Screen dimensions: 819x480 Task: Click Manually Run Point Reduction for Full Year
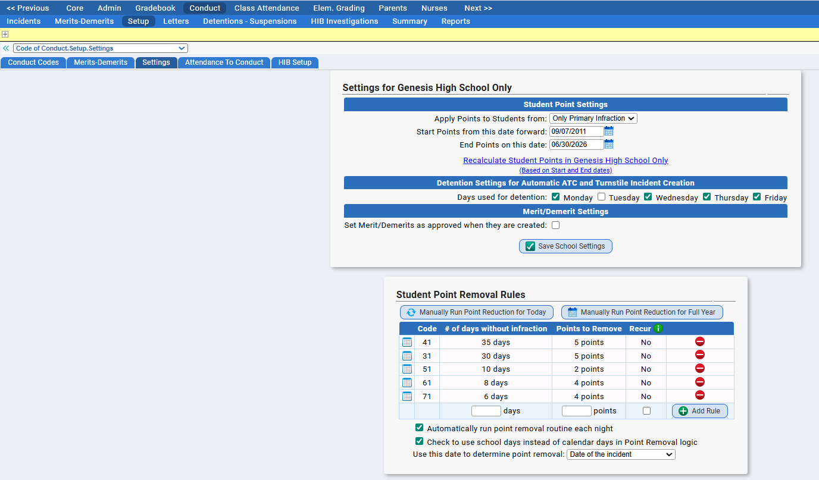pyautogui.click(x=642, y=312)
